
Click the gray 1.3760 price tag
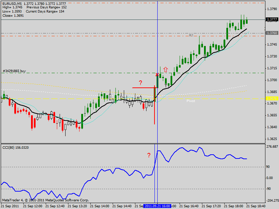point(272,33)
